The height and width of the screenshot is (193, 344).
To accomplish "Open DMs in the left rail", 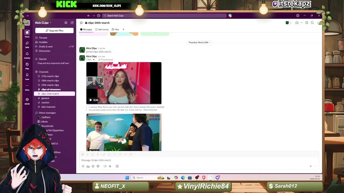I will pyautogui.click(x=27, y=44).
